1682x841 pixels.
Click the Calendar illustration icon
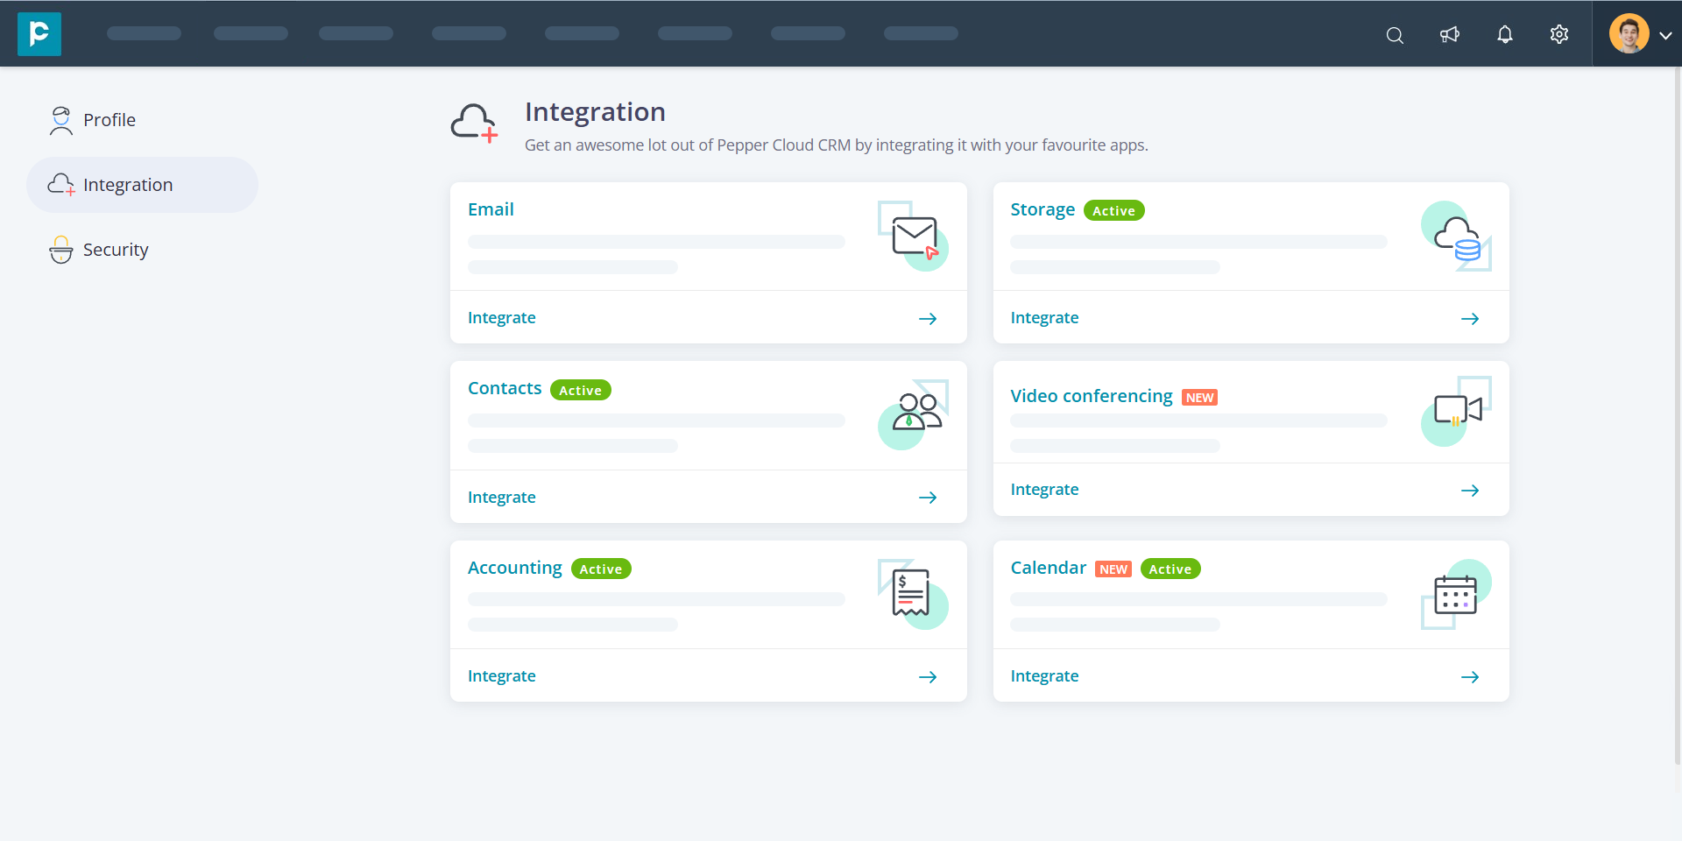click(x=1456, y=594)
